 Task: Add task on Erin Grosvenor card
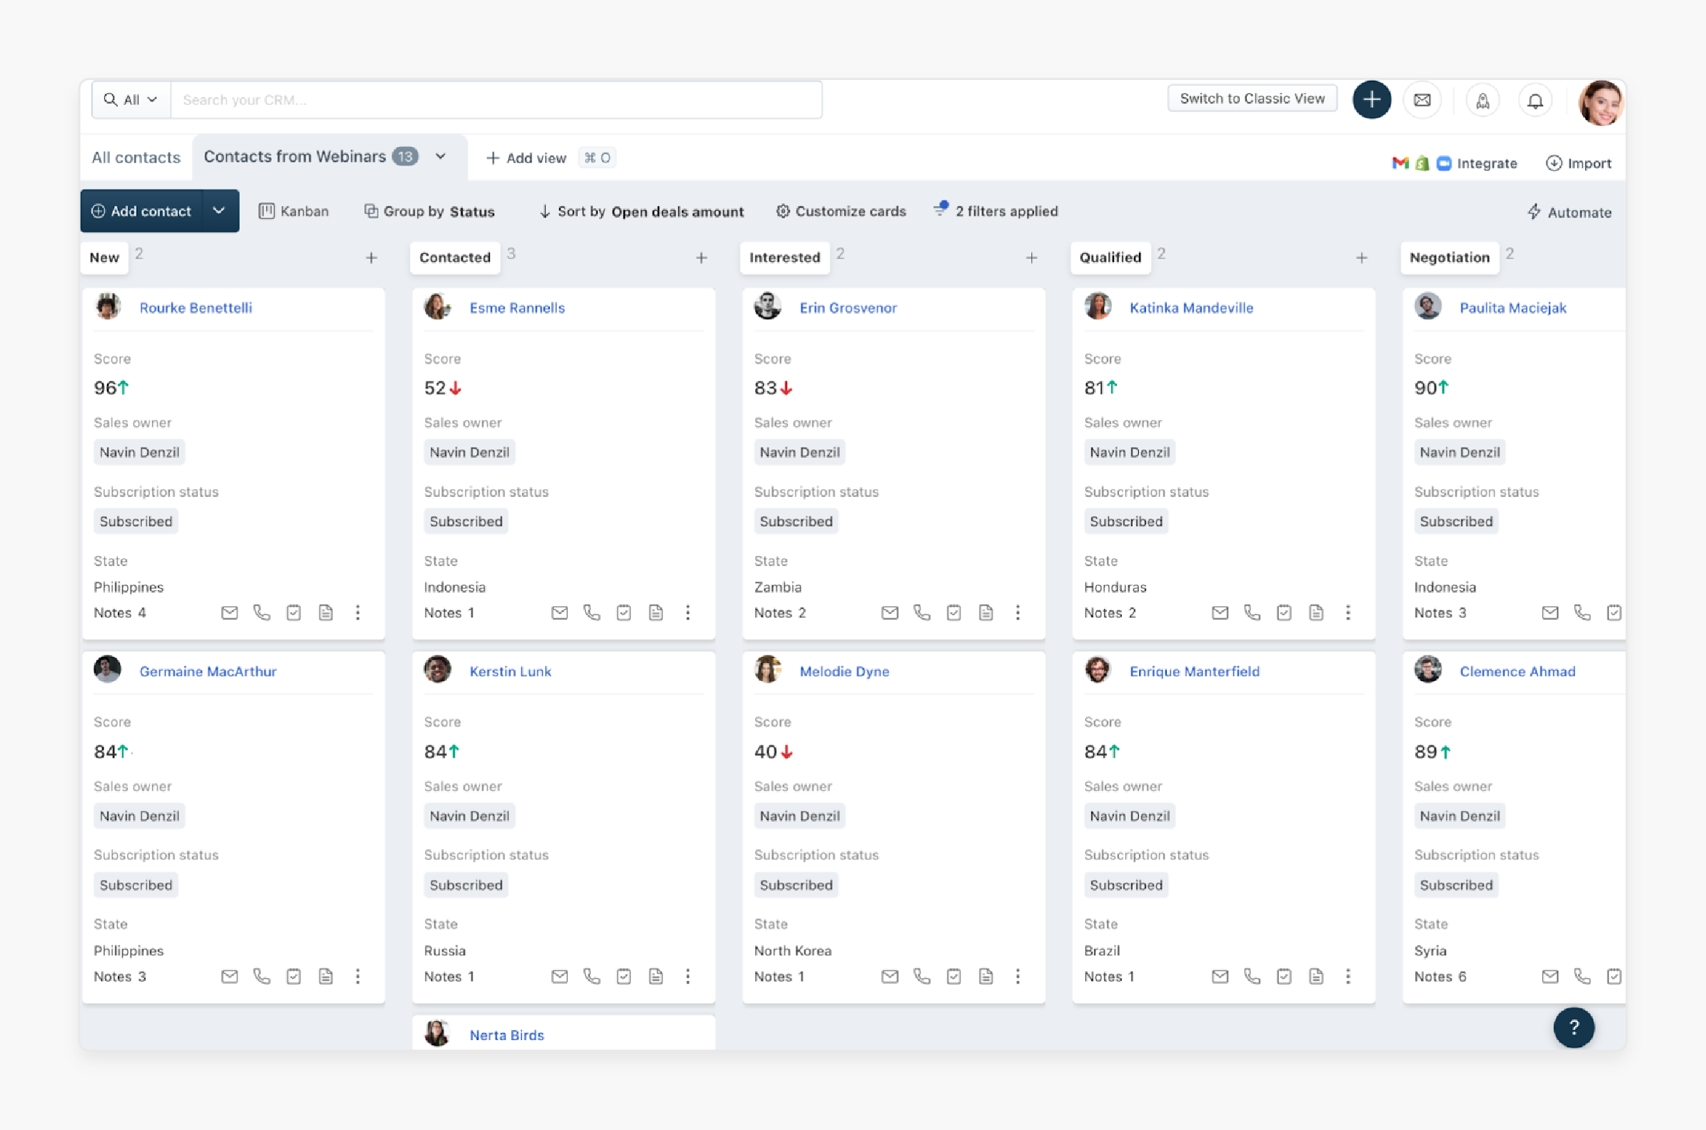tap(953, 612)
